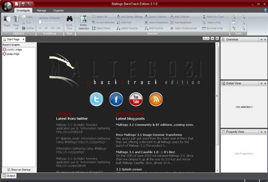Expand the Overview panel chevron
268x182 pixels.
(262, 40)
